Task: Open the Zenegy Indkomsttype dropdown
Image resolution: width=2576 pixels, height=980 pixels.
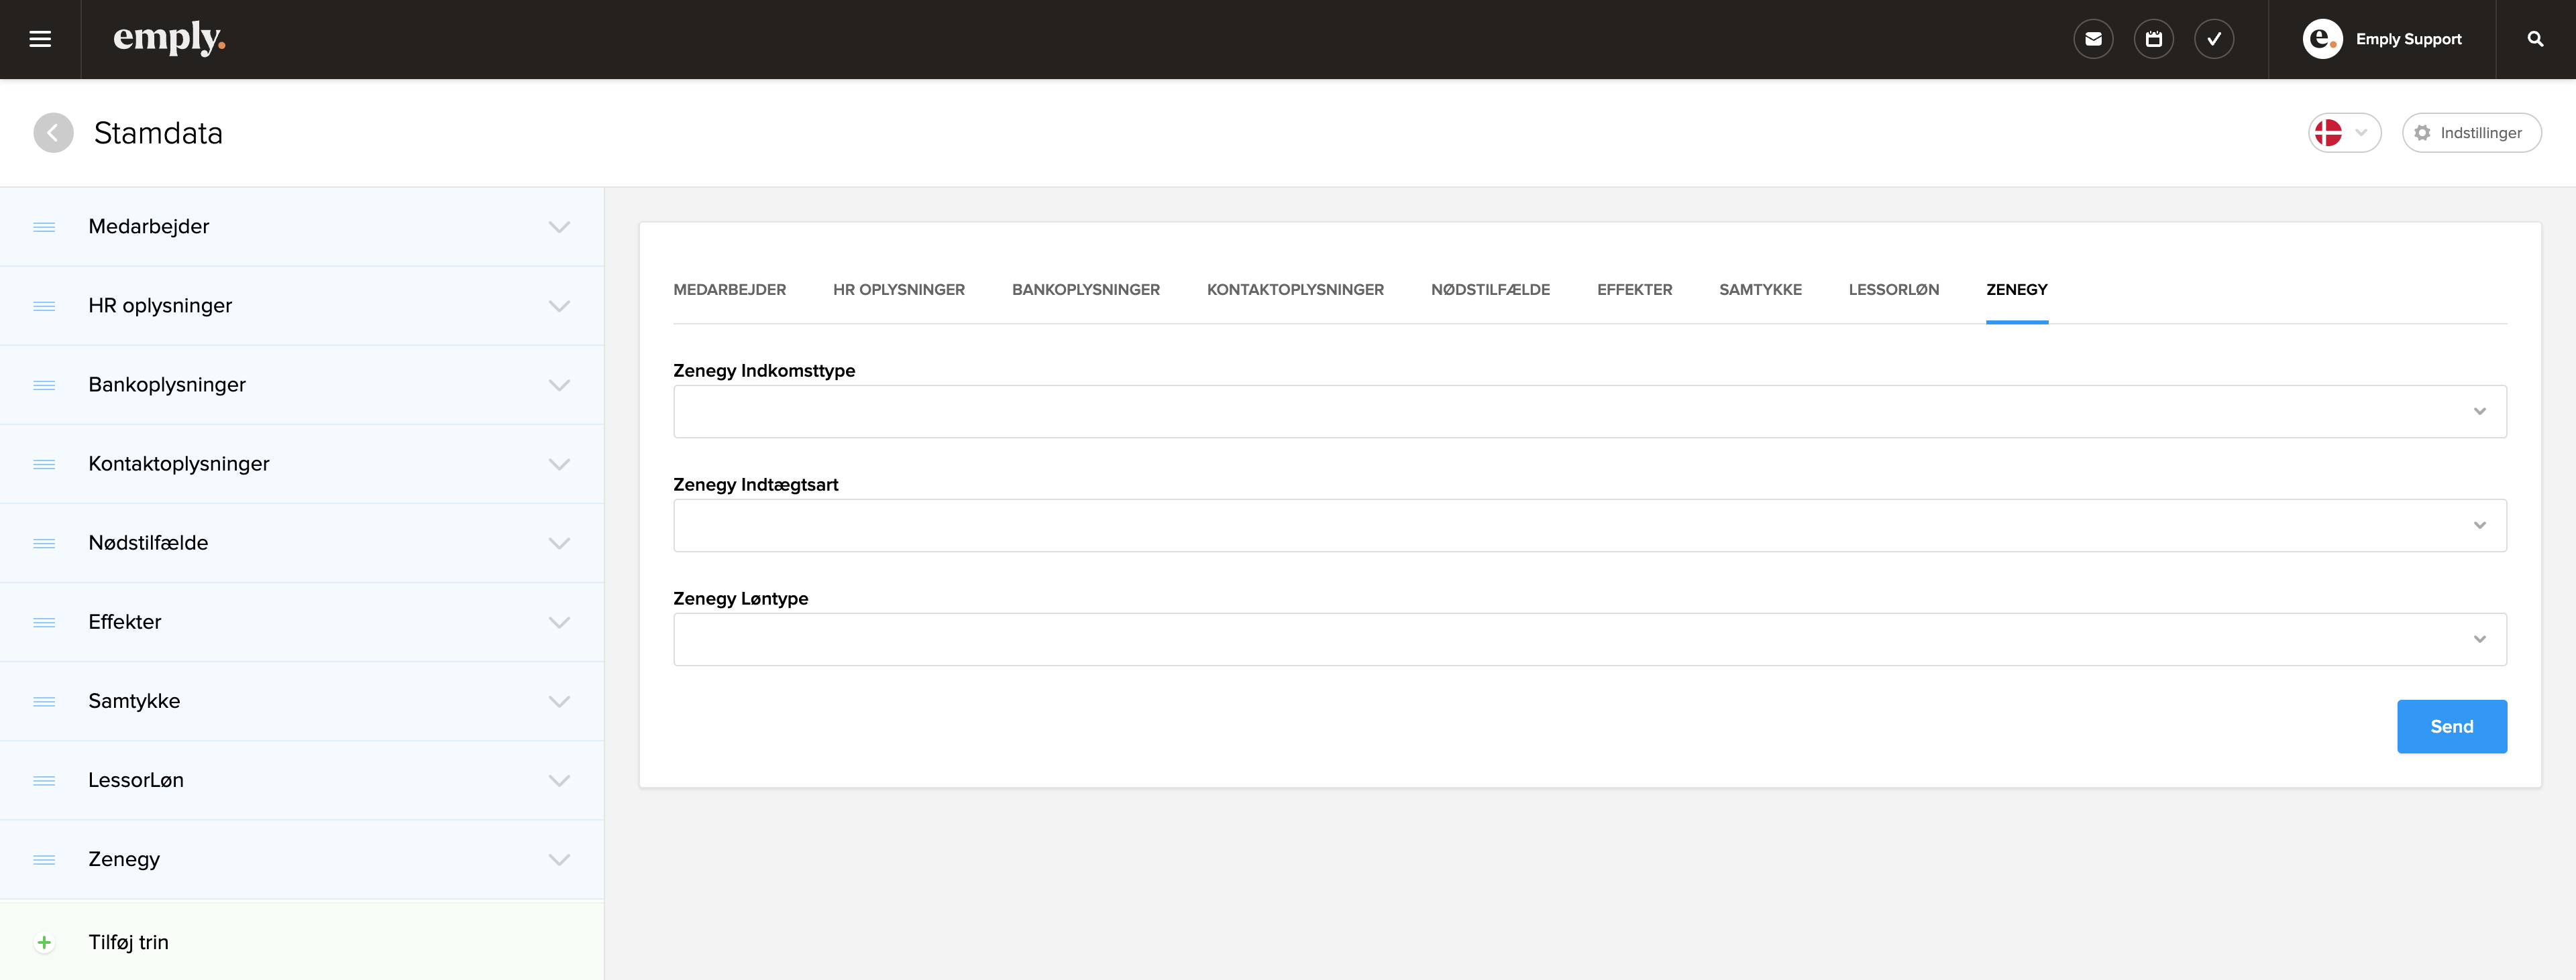Action: [x=1589, y=412]
